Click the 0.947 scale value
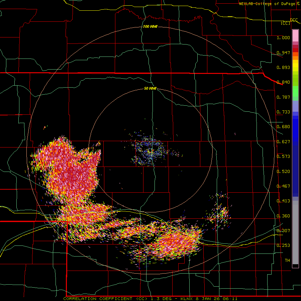 pos(283,53)
